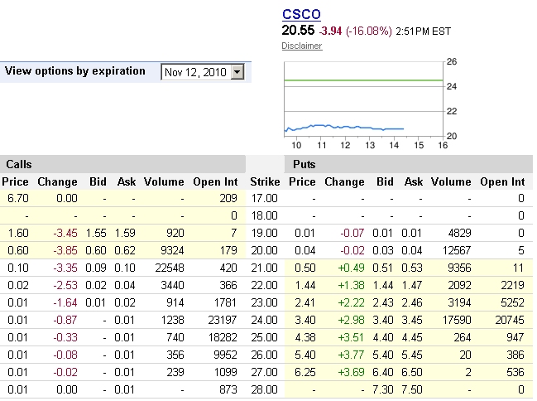The height and width of the screenshot is (401, 537).
Task: Click the Puts Volume column header
Action: (451, 181)
